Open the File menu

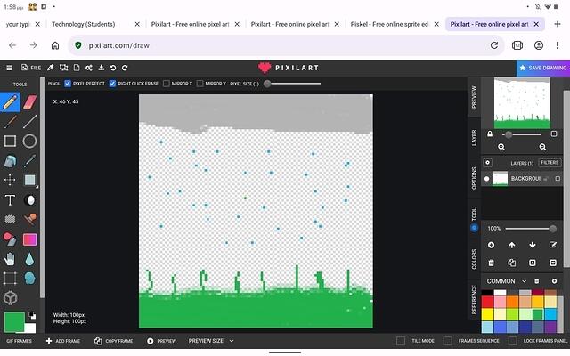tap(31, 68)
